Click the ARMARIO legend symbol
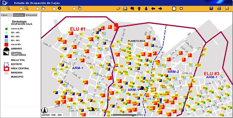Screen dimensions: 233x118 [x=6, y=49]
